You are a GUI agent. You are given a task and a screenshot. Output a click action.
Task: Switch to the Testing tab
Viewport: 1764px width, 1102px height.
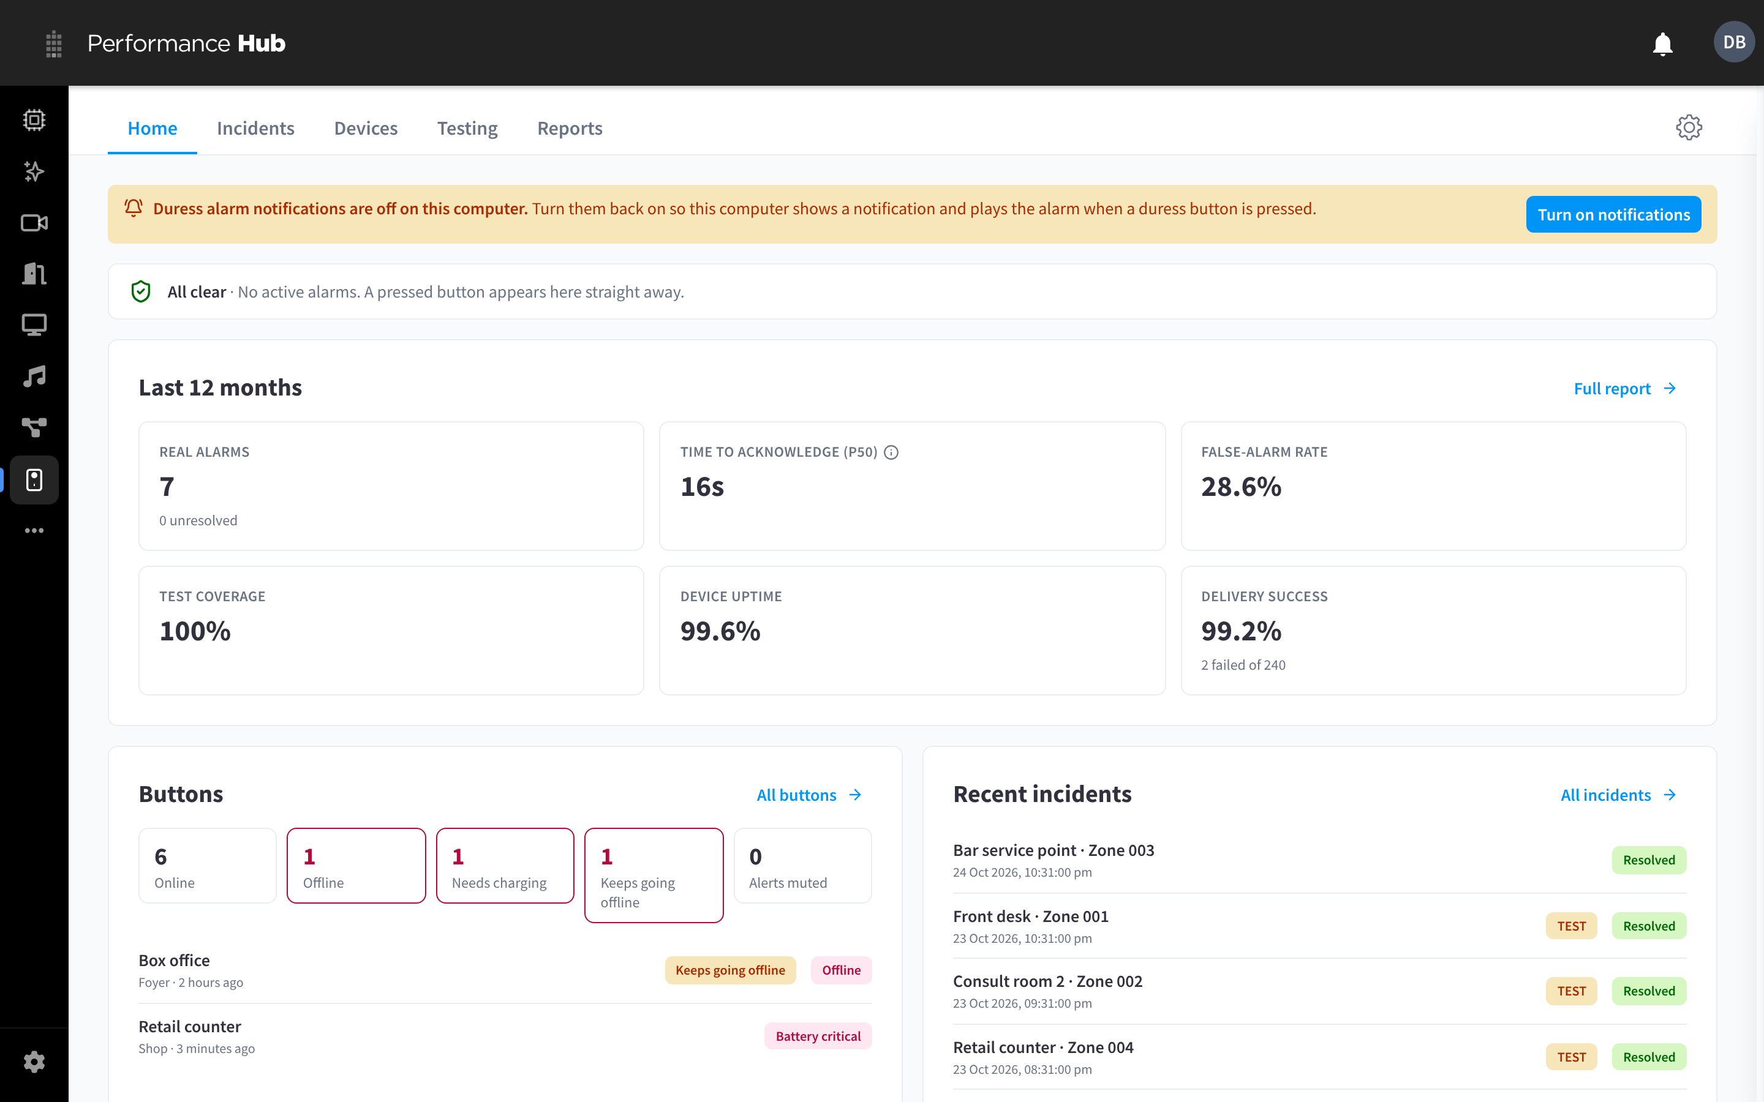coord(467,129)
